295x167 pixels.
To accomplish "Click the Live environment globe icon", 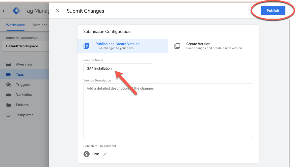I will tap(87, 154).
